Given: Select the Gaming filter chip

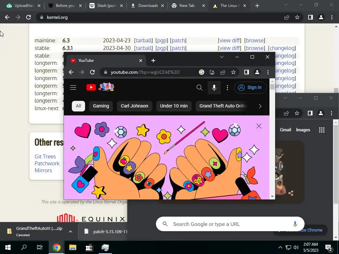Looking at the screenshot, I should (101, 106).
